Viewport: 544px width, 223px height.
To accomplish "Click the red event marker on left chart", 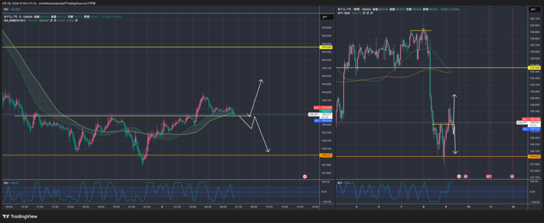I will click(305, 176).
